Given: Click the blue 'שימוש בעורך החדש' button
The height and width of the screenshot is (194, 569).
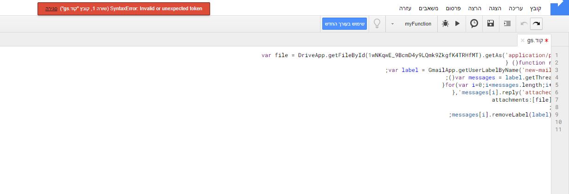Looking at the screenshot, I should (x=345, y=24).
